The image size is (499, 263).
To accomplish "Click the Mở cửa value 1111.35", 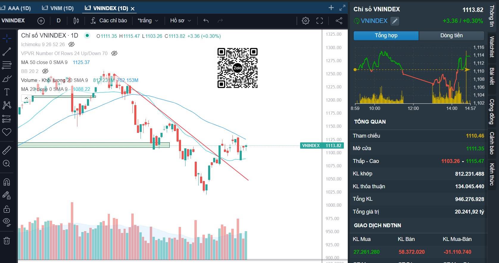I will click(x=475, y=149).
